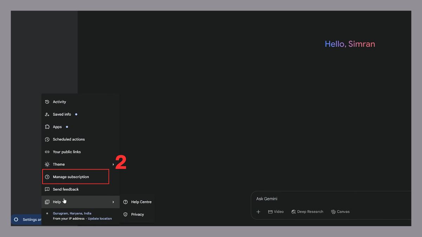Open Your public links
This screenshot has height=237, width=422.
[x=80, y=152]
